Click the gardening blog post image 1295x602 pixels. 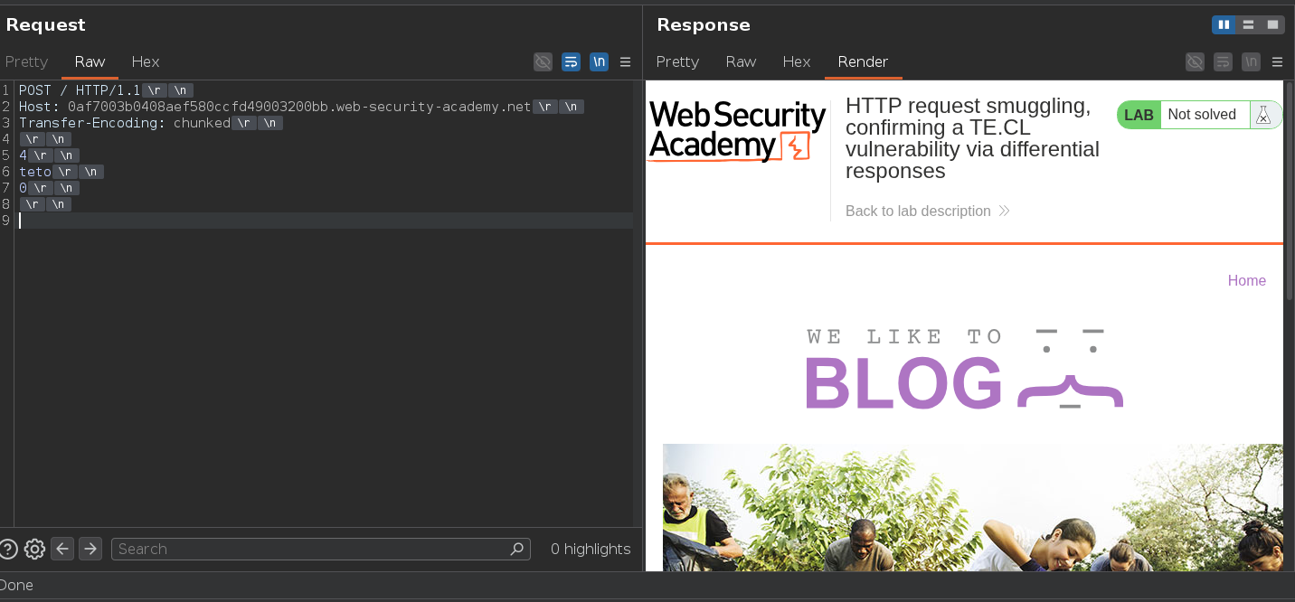point(972,507)
